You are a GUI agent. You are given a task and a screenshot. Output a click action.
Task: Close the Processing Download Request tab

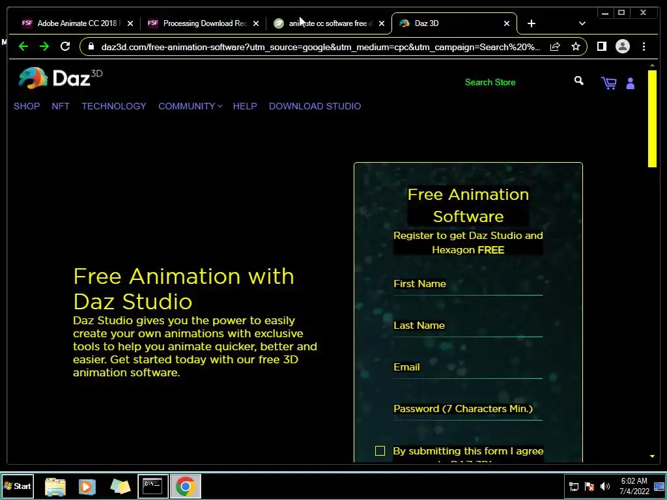[x=256, y=23]
